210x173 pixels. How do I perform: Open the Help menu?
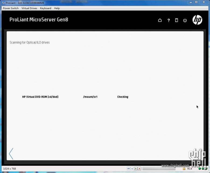57,8
